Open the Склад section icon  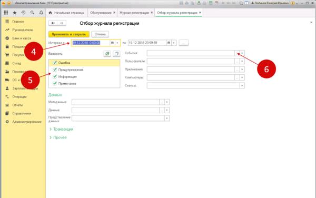click(7, 63)
